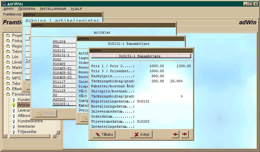Image resolution: width=260 pixels, height=152 pixels.
Task: Click the Täckningsgrad value 20.00%
Action: tap(176, 81)
